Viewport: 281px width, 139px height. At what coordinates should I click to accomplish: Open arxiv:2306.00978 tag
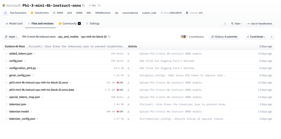[x=171, y=13]
